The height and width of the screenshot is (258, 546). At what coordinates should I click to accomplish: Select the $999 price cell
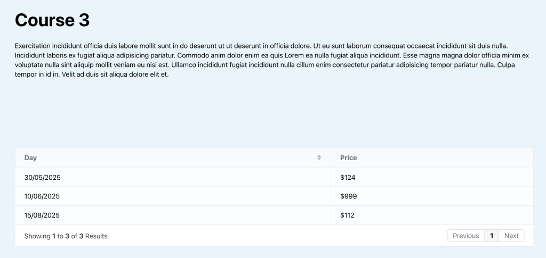pos(349,196)
